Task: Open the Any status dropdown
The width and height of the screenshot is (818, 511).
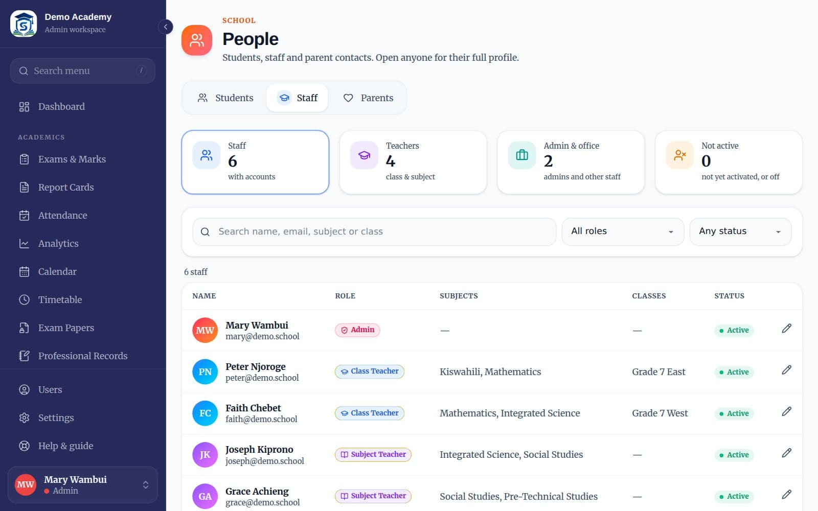Action: click(x=740, y=232)
